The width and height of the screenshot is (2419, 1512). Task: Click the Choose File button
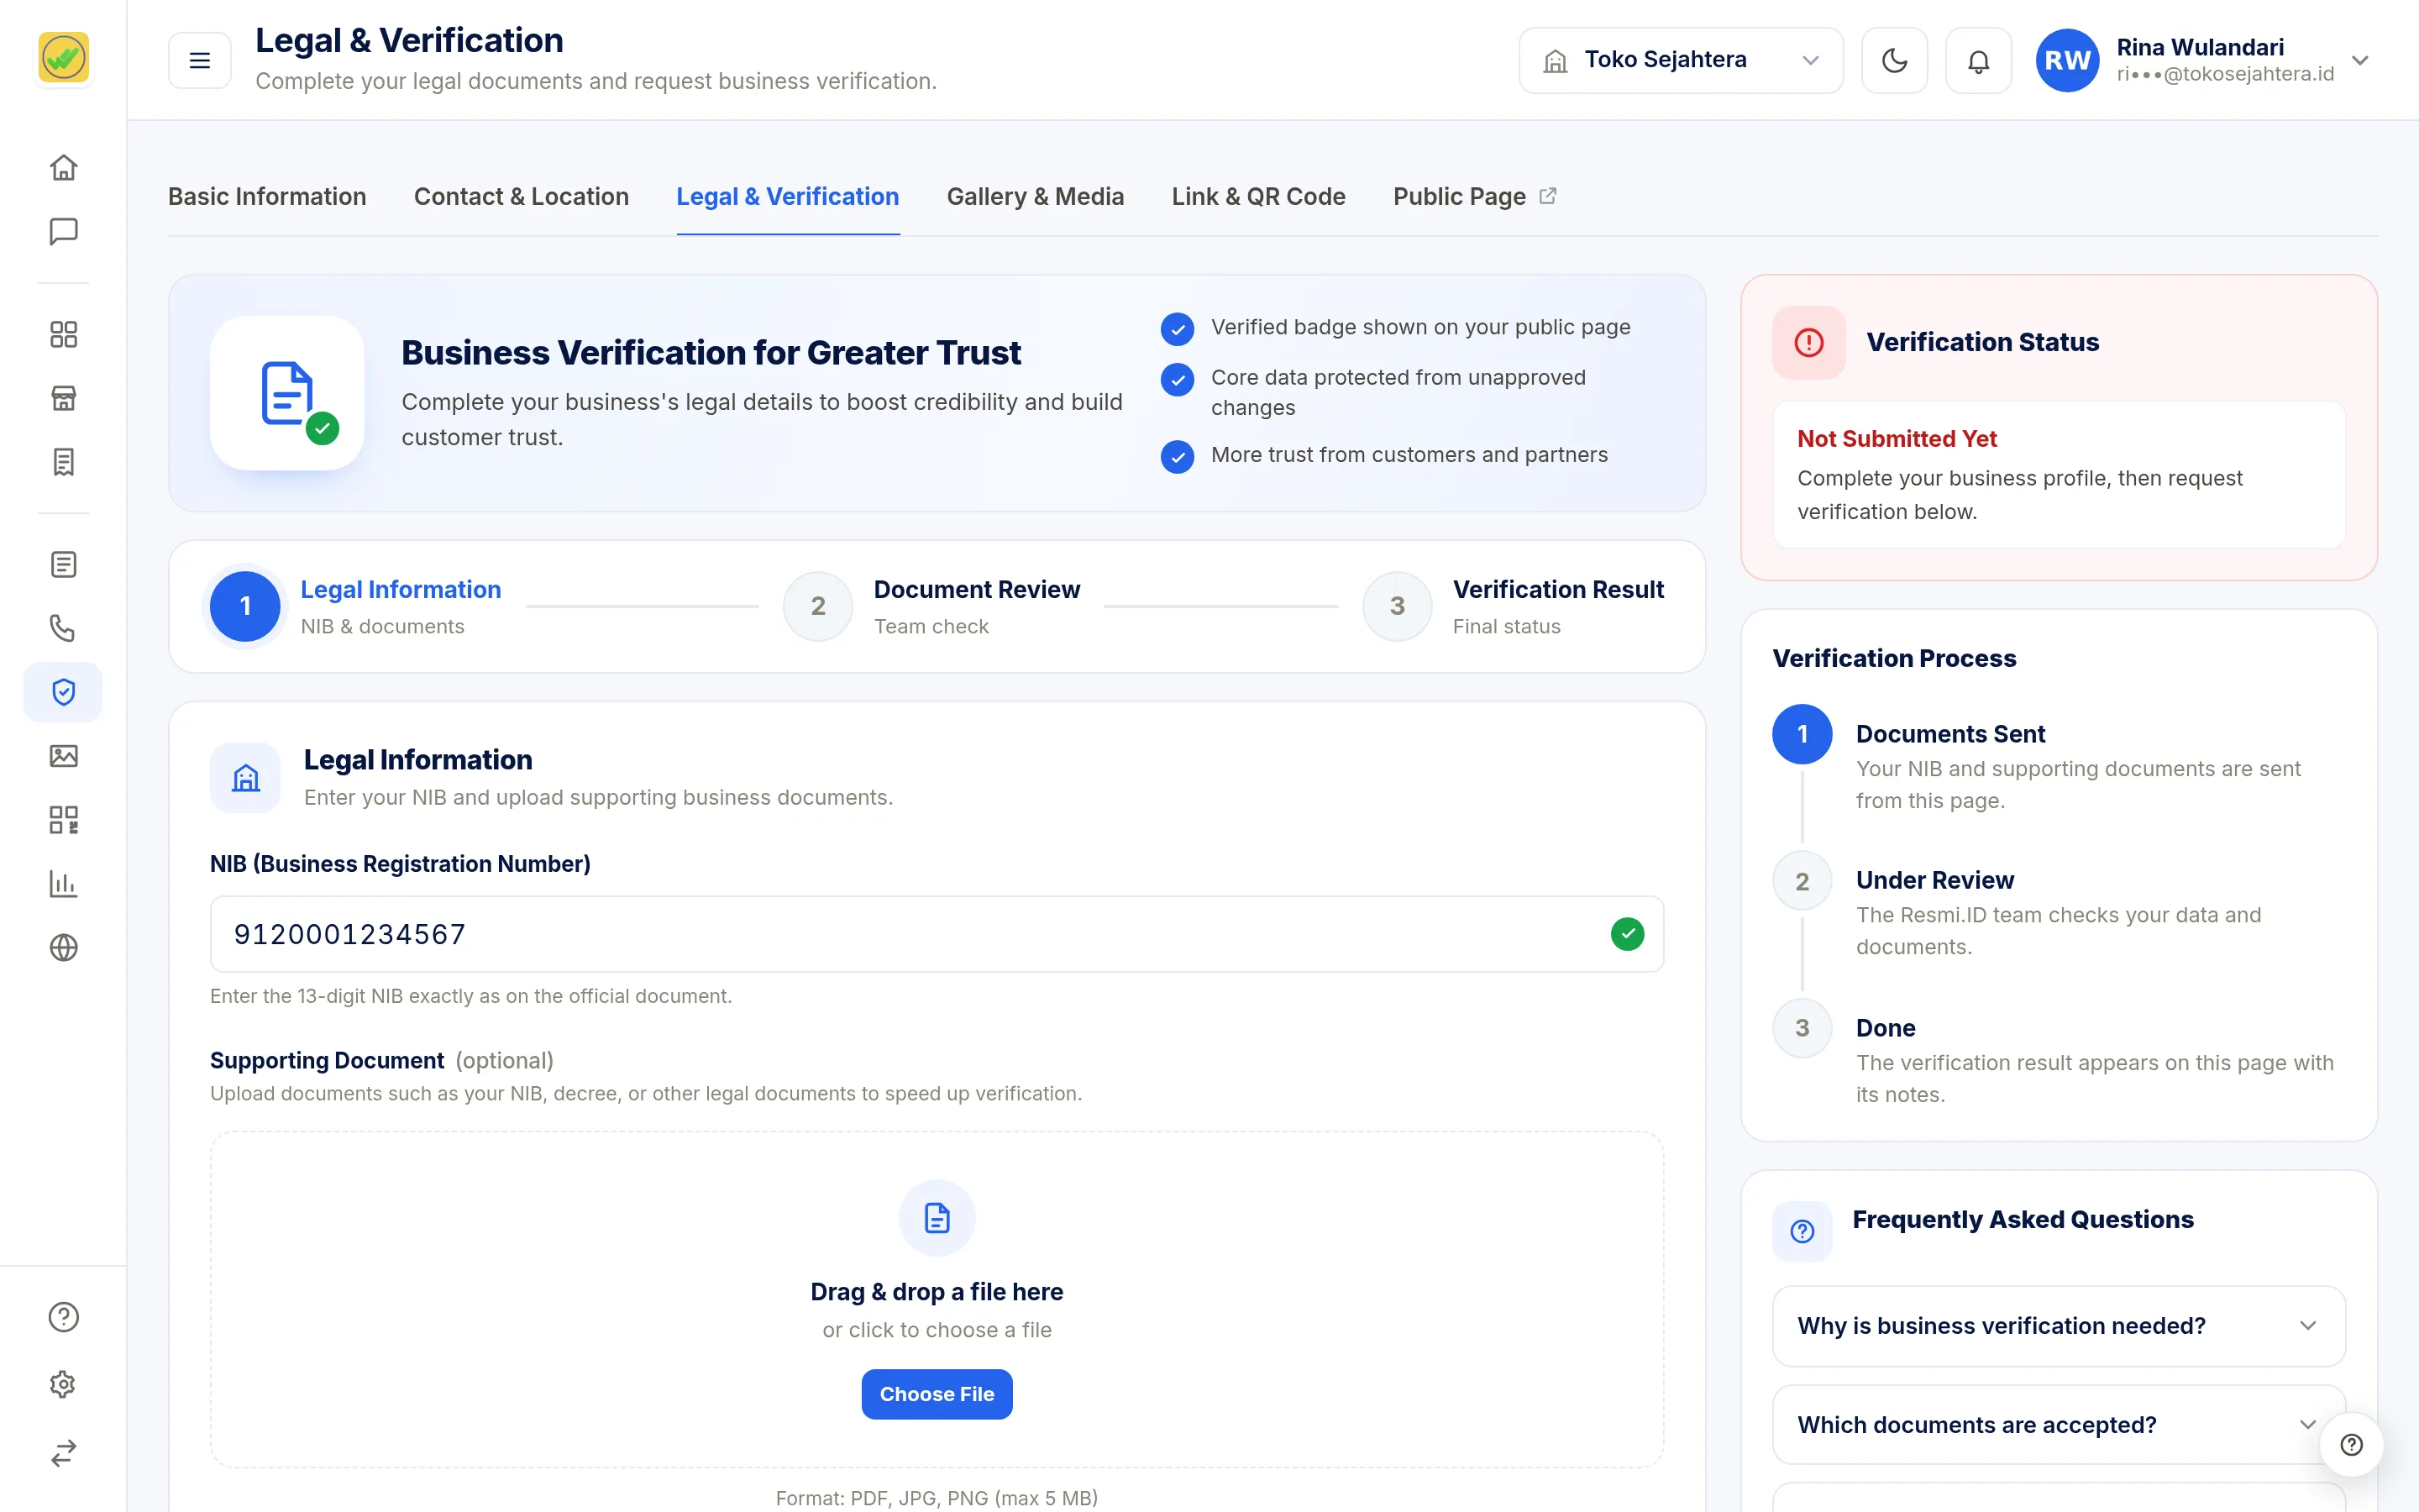click(937, 1394)
